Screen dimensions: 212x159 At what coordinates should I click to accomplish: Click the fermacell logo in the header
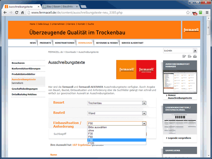coord(191,30)
